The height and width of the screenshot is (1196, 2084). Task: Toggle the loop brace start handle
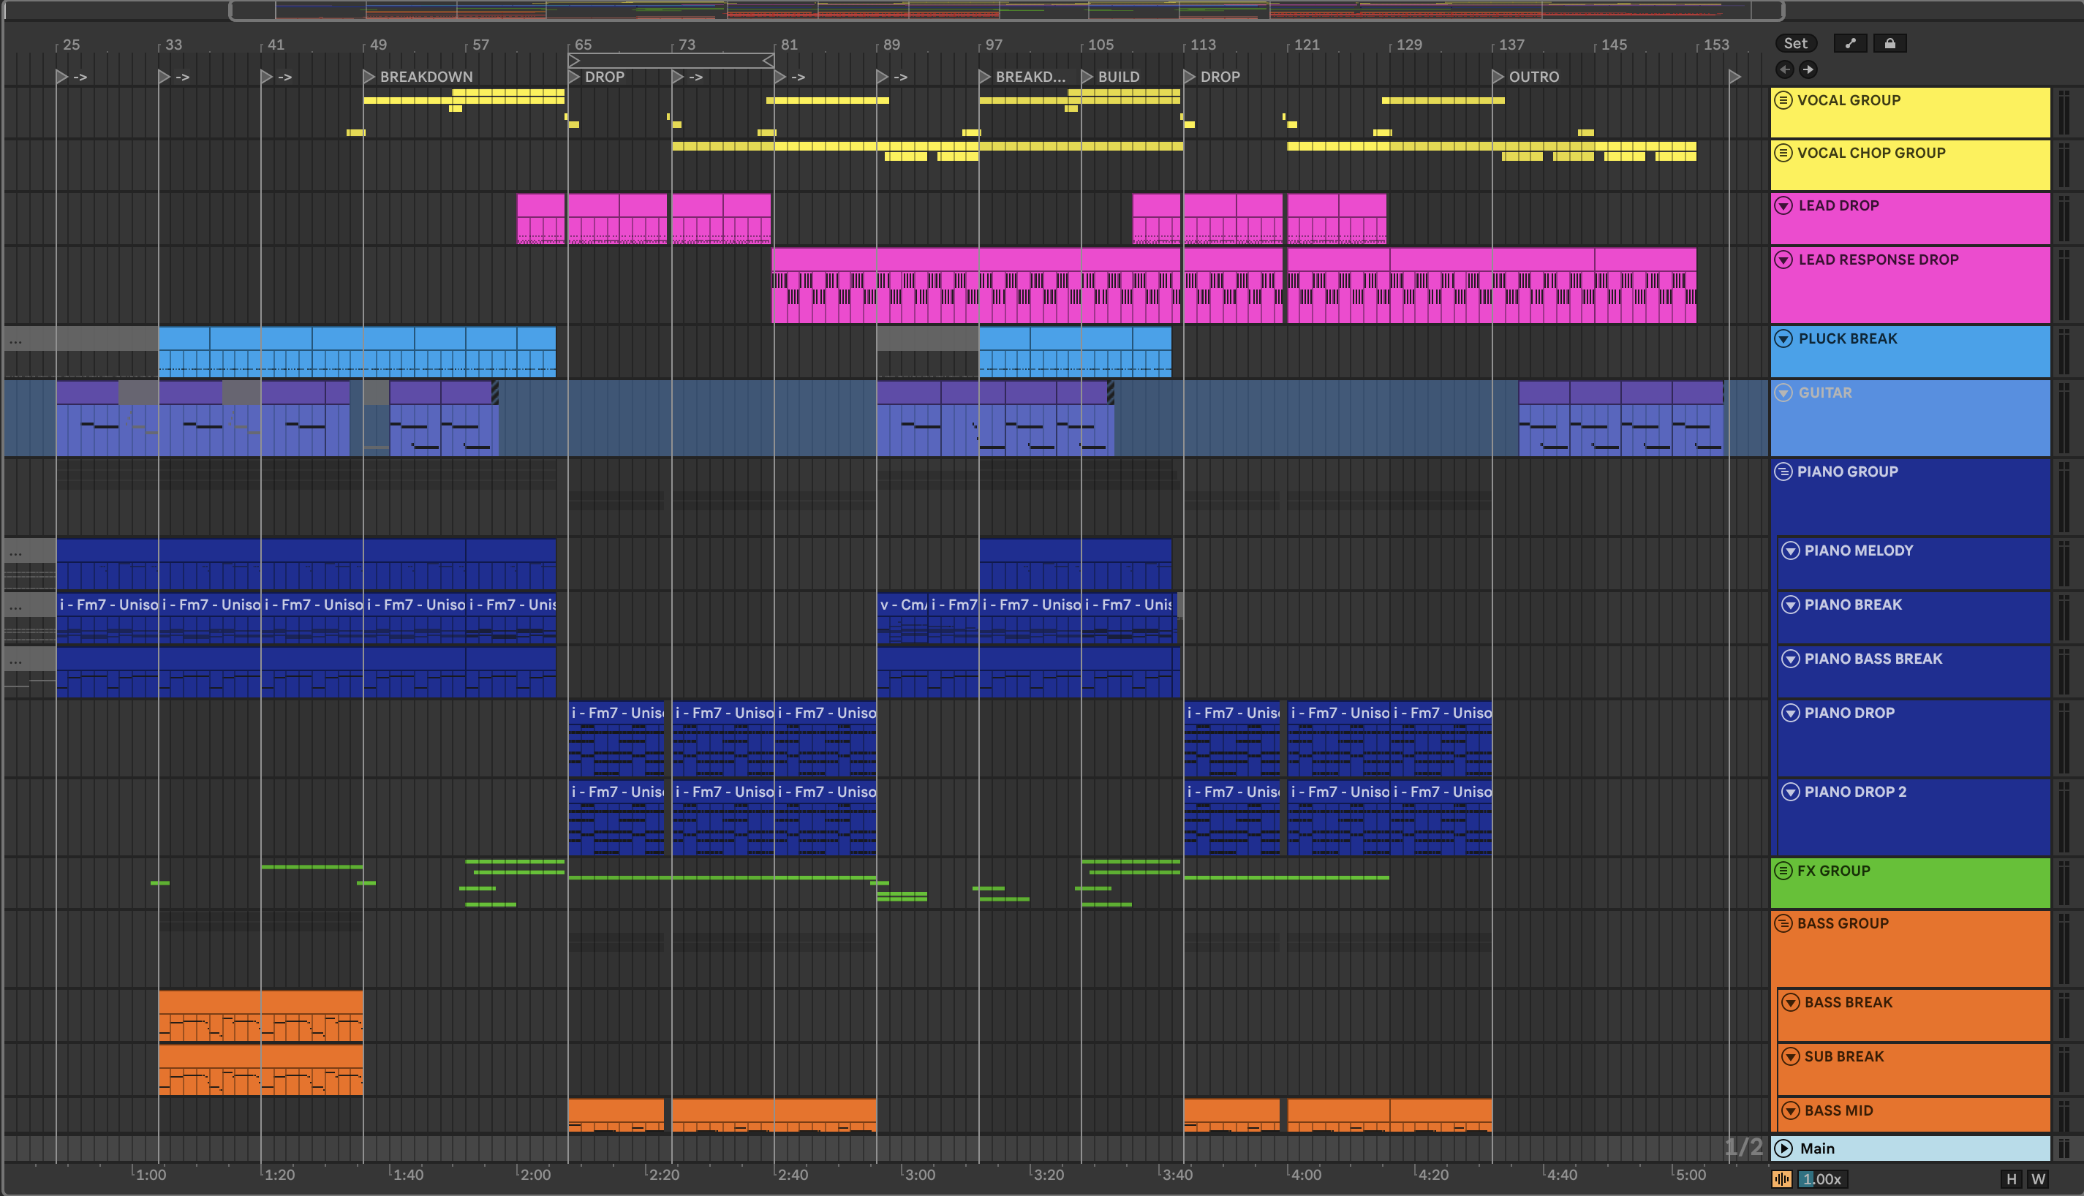click(574, 61)
